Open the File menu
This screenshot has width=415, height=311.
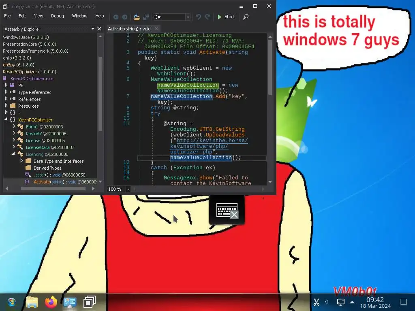7,16
